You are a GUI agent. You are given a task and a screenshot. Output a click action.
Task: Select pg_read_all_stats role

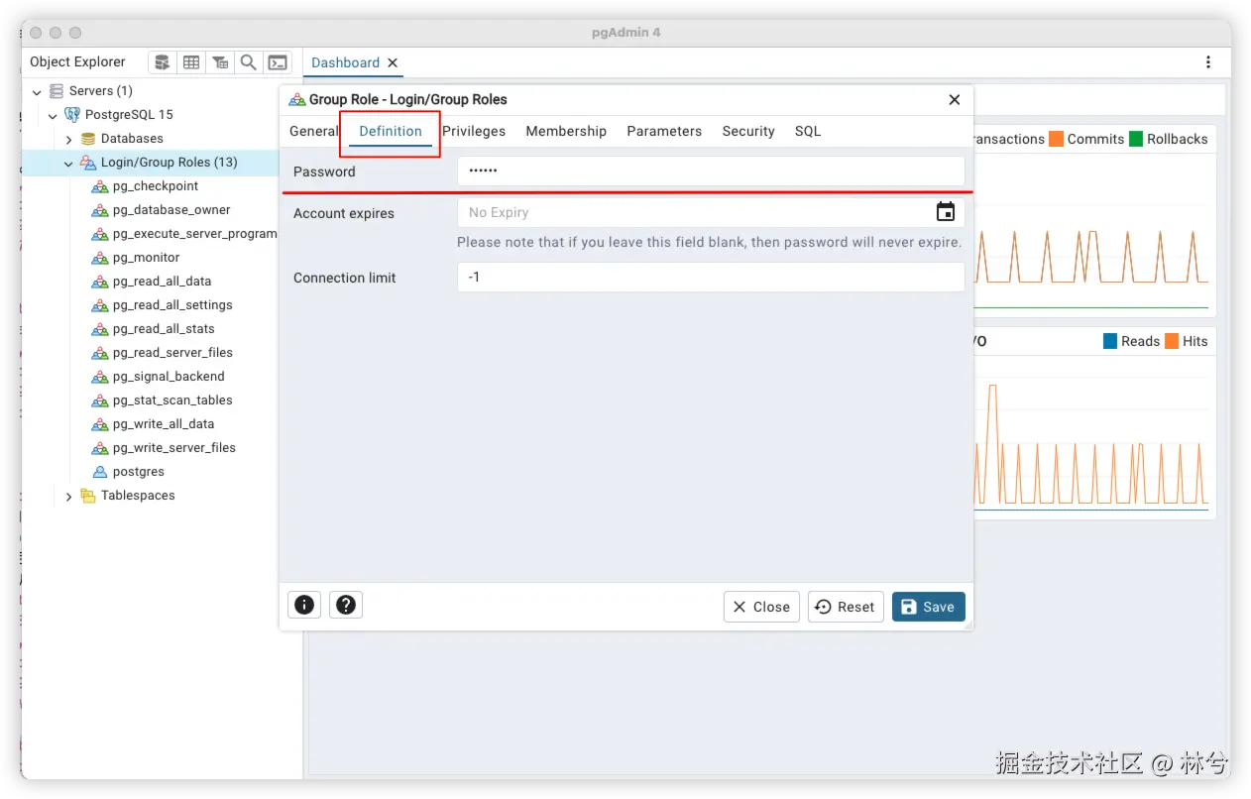coord(164,329)
